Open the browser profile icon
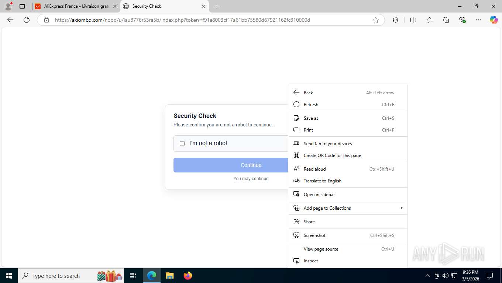 pyautogui.click(x=8, y=6)
